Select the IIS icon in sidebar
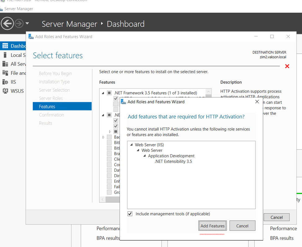The image size is (302, 247). pyautogui.click(x=5, y=82)
